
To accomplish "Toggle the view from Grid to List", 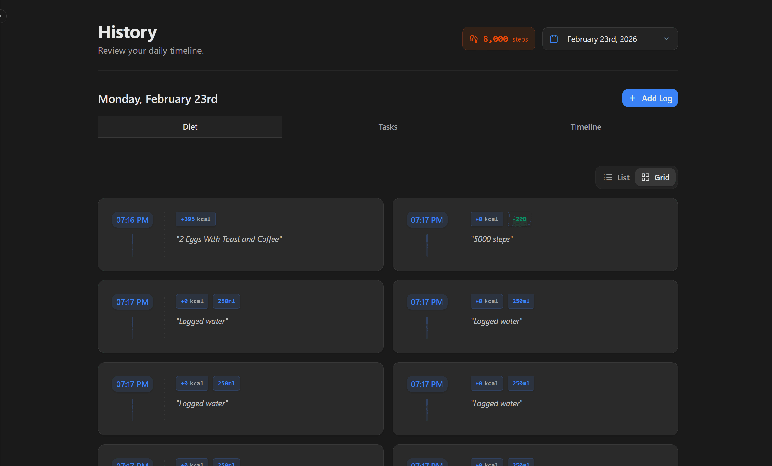I will (x=617, y=177).
